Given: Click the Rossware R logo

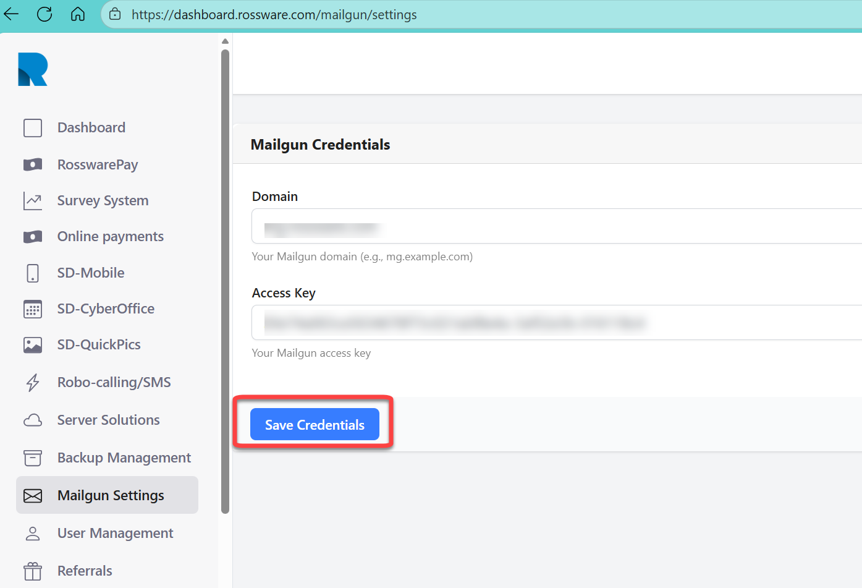Looking at the screenshot, I should coord(33,69).
